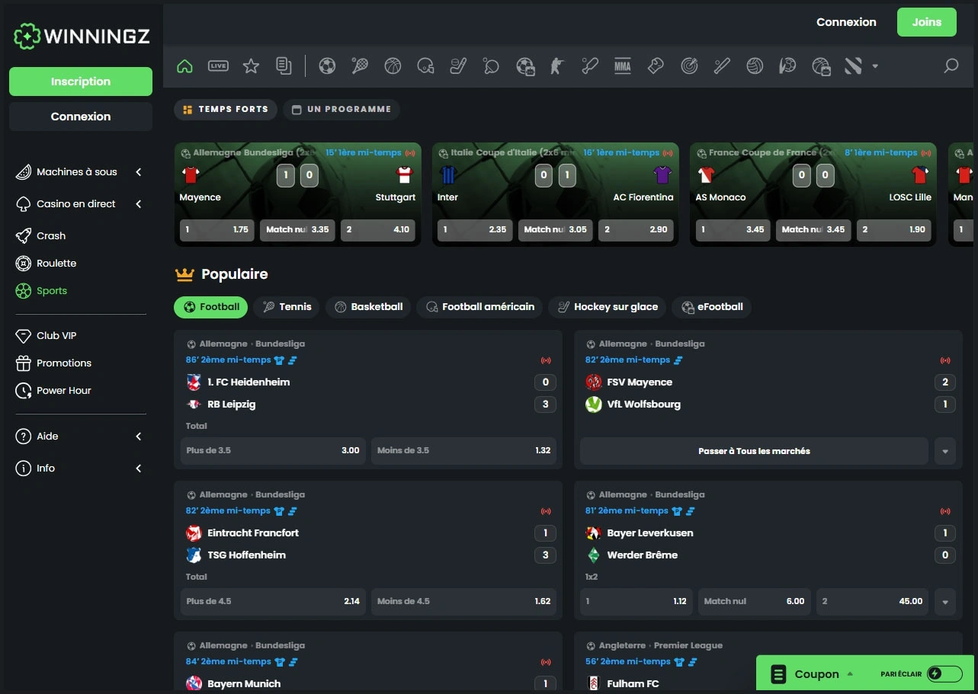Select the eFootball tab under Populaire
This screenshot has height=694, width=978.
click(713, 307)
